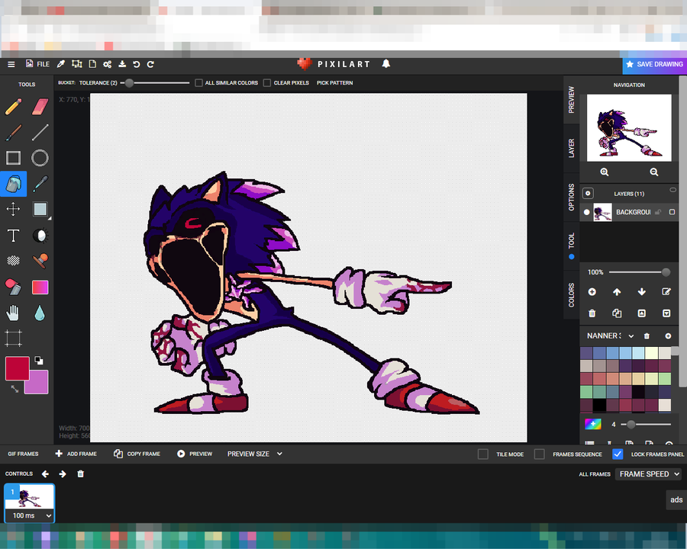Select the Lighten/Darken tool

click(40, 236)
